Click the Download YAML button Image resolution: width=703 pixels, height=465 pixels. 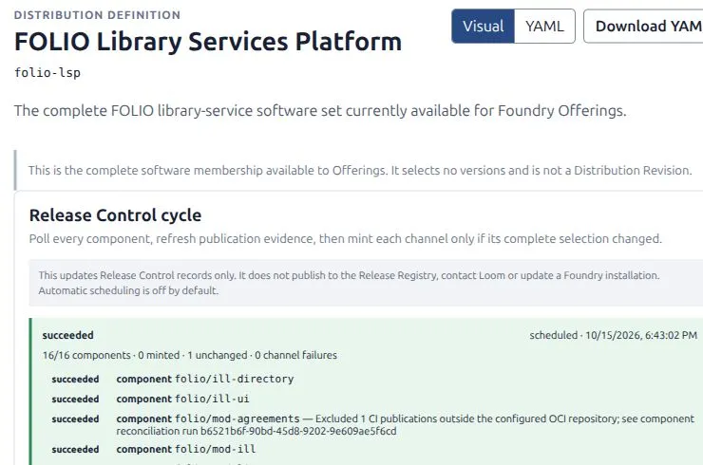644,26
